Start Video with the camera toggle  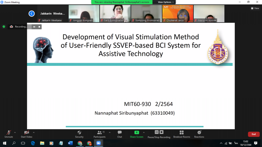[x=27, y=134]
